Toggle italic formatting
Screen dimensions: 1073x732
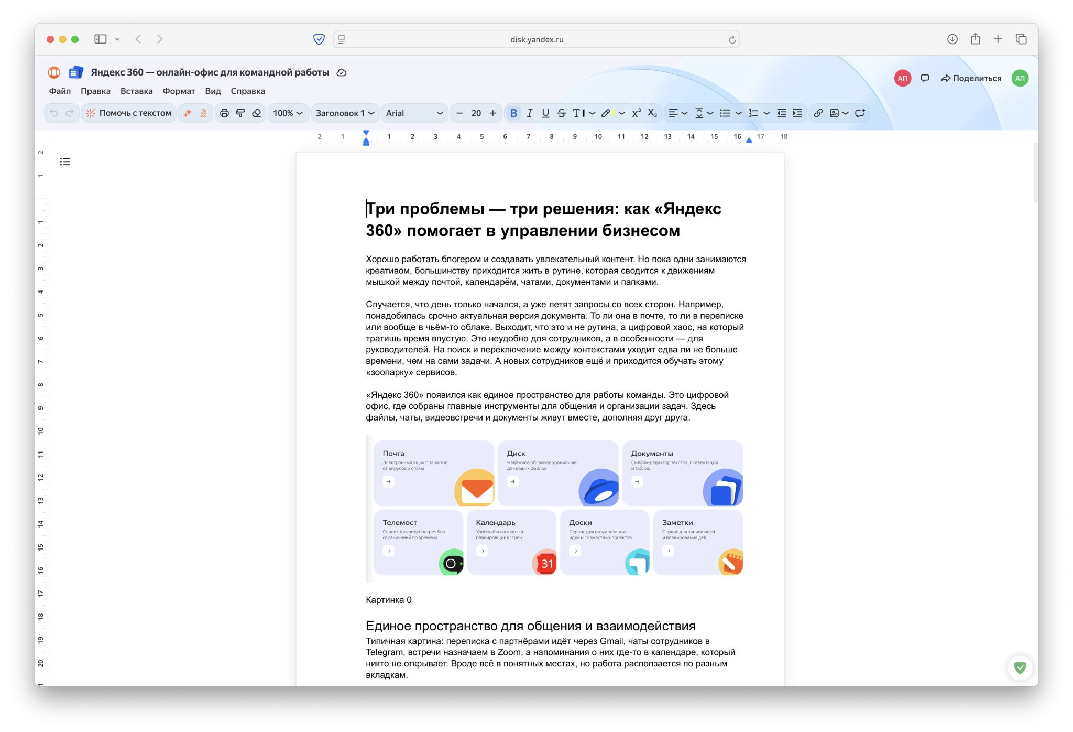(x=529, y=113)
